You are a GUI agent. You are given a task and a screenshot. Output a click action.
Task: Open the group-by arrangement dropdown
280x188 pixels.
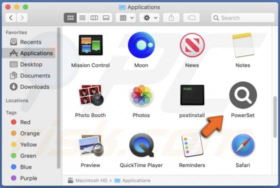pyautogui.click(x=125, y=17)
